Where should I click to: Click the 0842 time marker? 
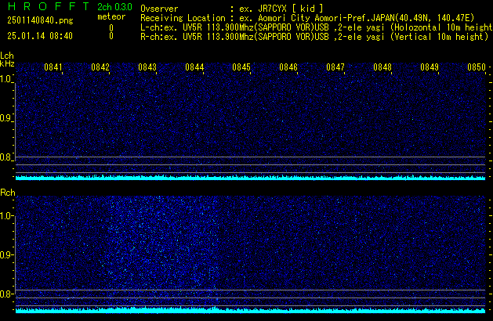(100, 67)
